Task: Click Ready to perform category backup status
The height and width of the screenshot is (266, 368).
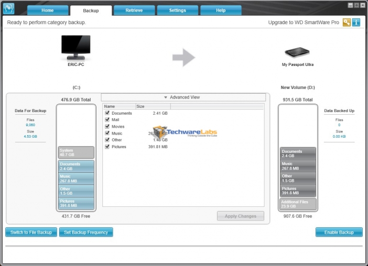Action: (x=47, y=23)
